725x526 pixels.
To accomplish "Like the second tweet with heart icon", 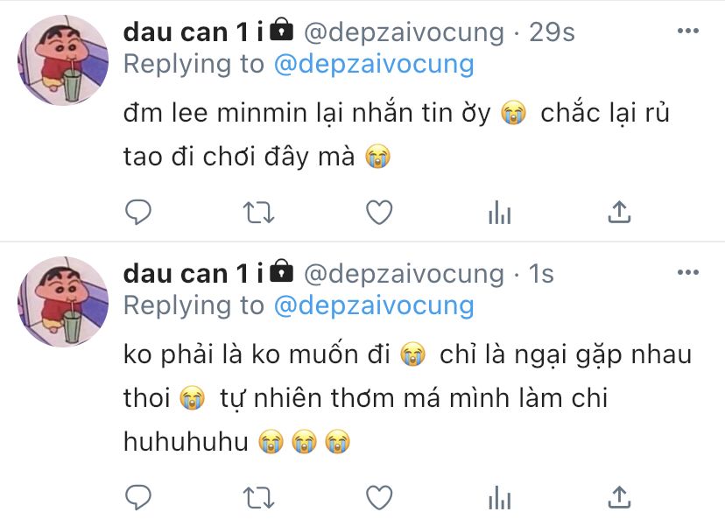I will pyautogui.click(x=379, y=498).
